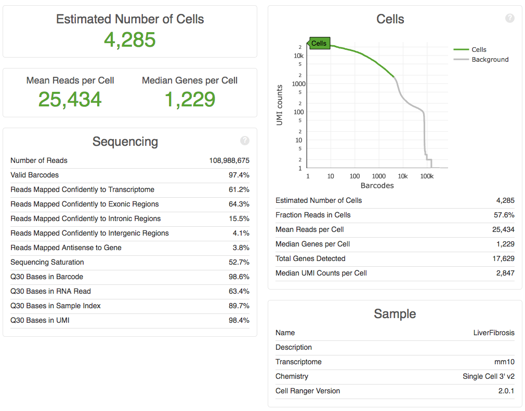Select the 98.4% Q30 UMI value
525x411 pixels.
(x=239, y=321)
